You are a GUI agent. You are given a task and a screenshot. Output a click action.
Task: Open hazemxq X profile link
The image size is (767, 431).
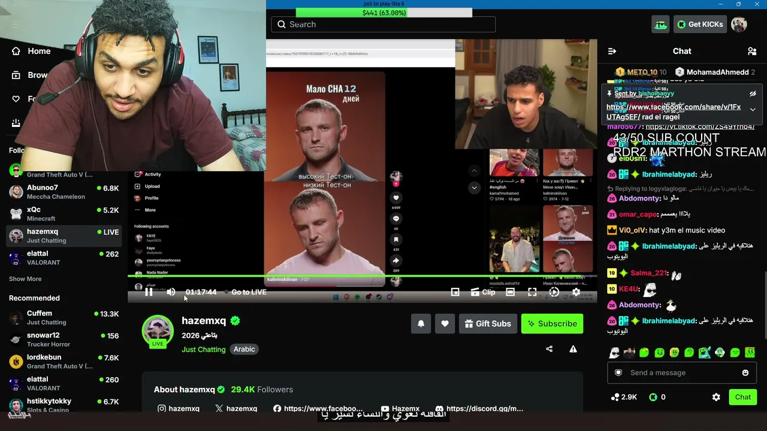pos(236,409)
